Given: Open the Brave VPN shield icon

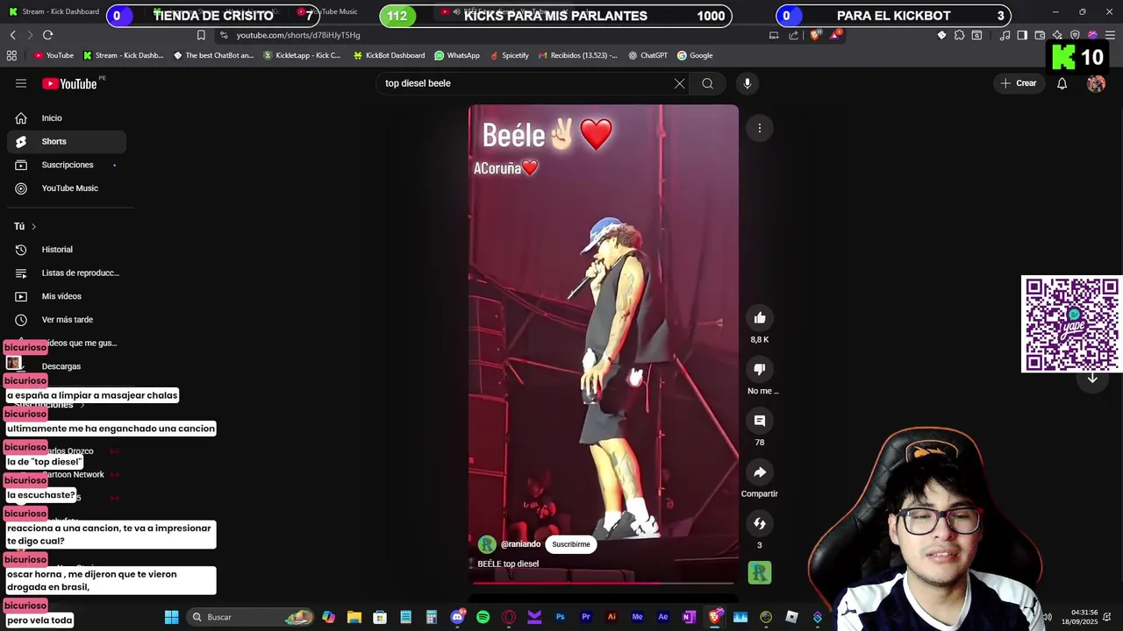Looking at the screenshot, I should (x=1075, y=35).
